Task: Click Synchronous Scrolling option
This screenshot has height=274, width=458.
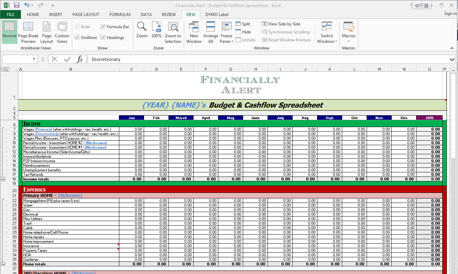Action: pos(286,32)
